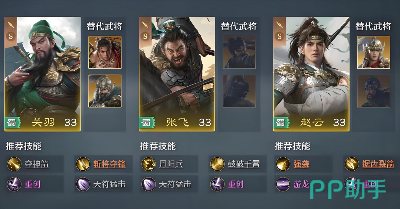Open the 斩将夺锋 skill link
400x209 pixels.
(109, 164)
